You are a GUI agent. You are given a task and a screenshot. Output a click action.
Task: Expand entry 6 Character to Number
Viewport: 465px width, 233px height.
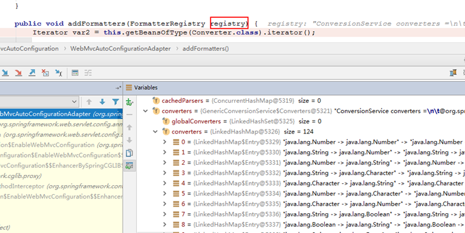tap(165, 204)
